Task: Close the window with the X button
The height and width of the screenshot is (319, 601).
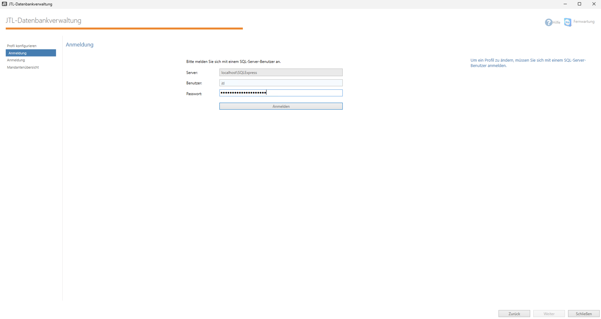Action: pos(594,4)
